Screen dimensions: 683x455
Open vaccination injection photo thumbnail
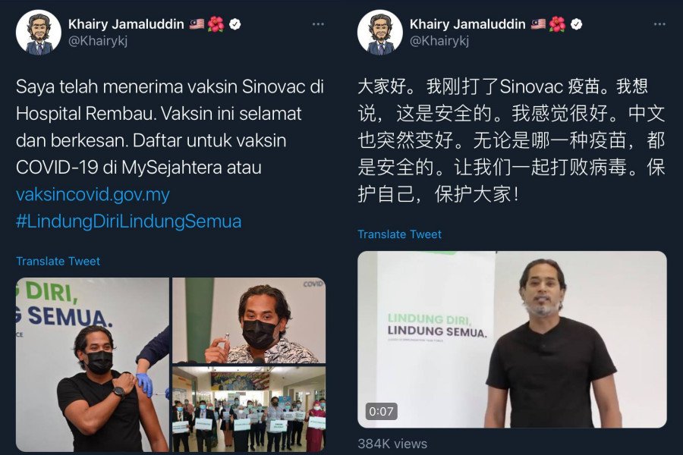93,365
